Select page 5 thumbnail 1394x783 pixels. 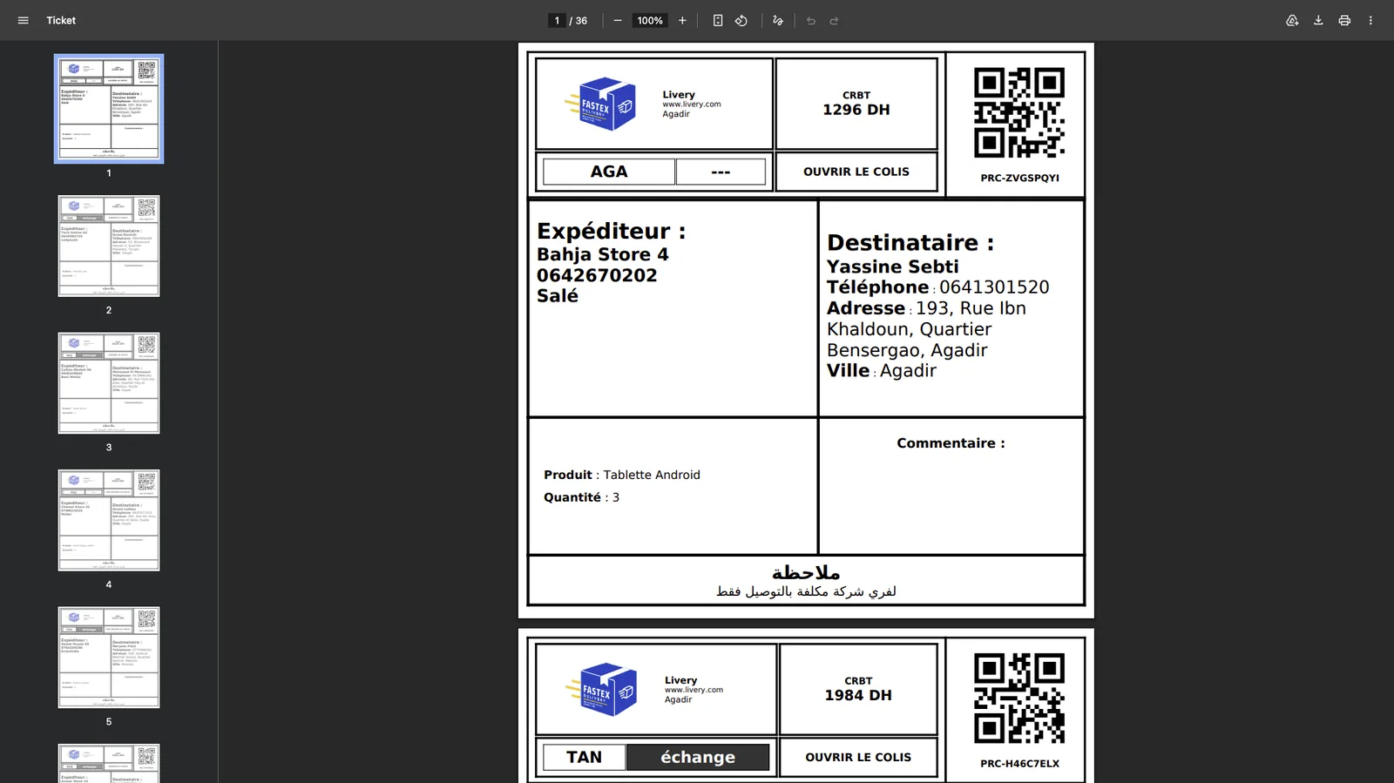click(x=109, y=658)
